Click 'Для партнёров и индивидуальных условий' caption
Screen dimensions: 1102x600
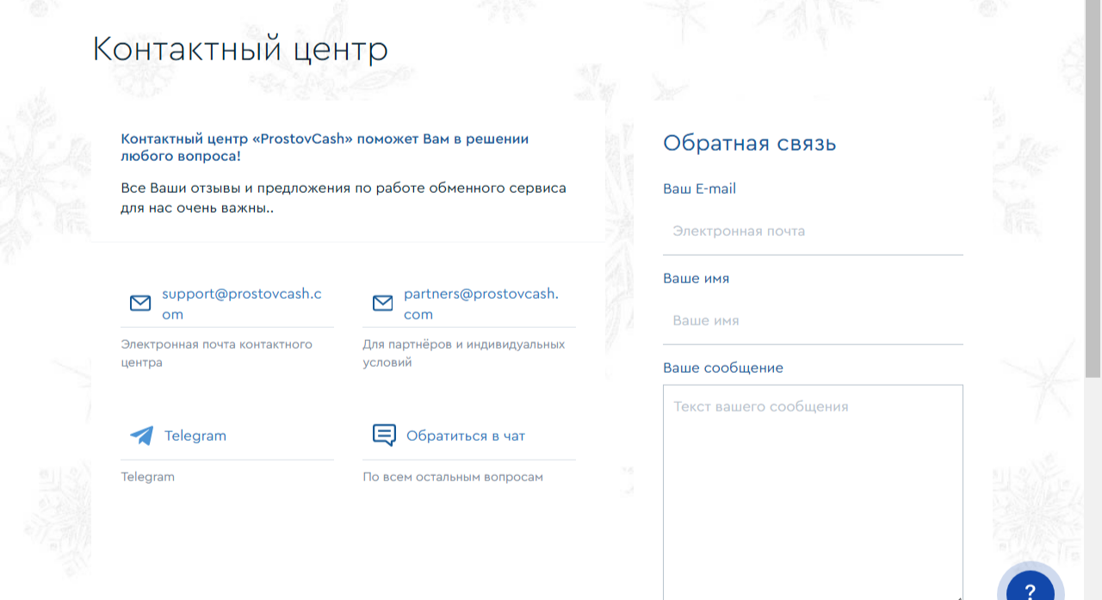(x=464, y=353)
